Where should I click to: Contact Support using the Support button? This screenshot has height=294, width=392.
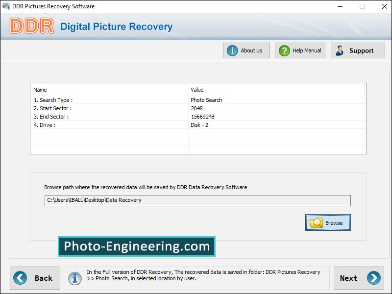(358, 50)
